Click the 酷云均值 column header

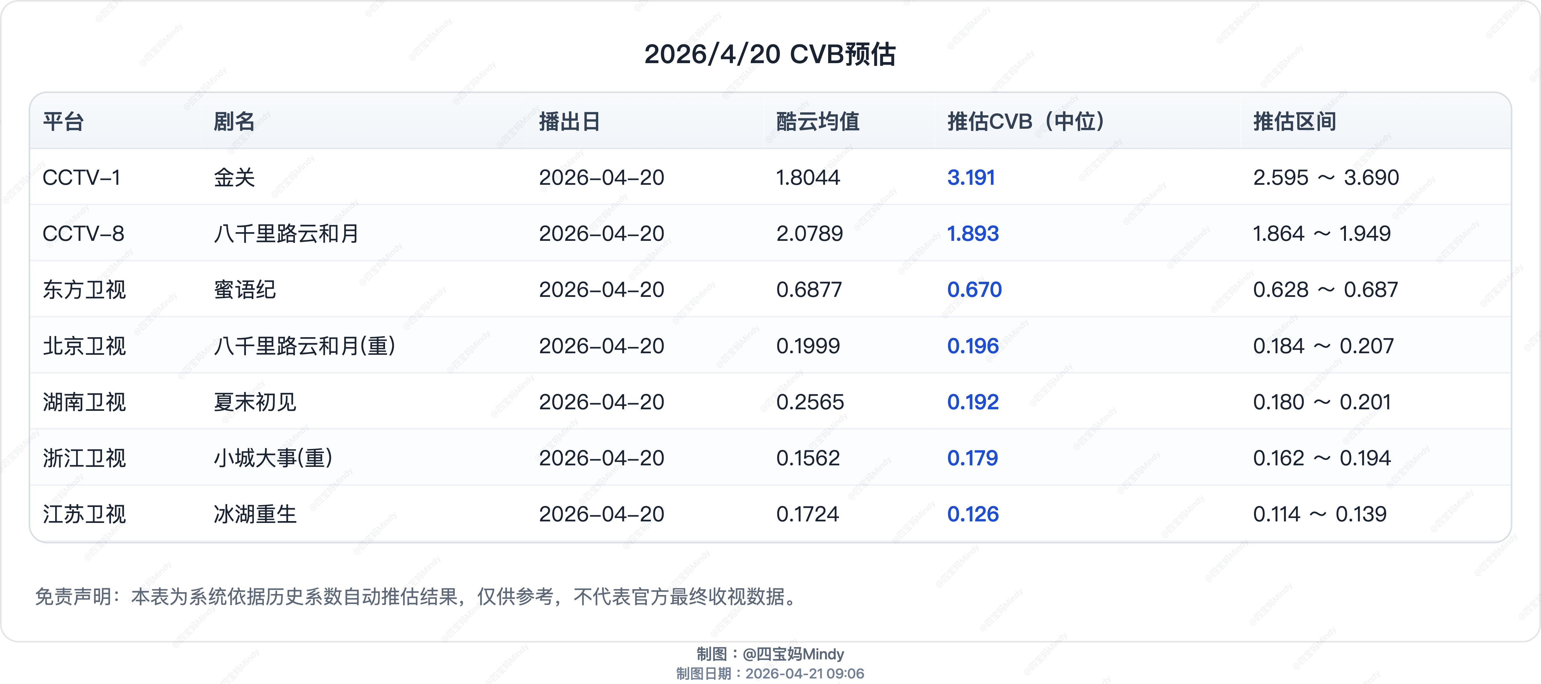817,121
